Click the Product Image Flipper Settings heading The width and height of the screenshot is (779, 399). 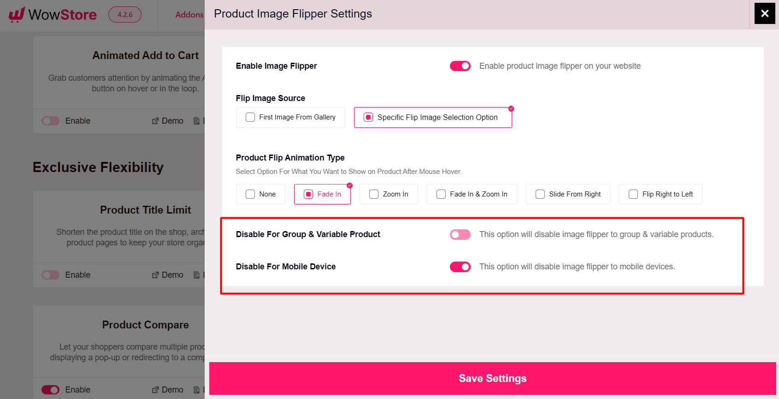coord(293,14)
